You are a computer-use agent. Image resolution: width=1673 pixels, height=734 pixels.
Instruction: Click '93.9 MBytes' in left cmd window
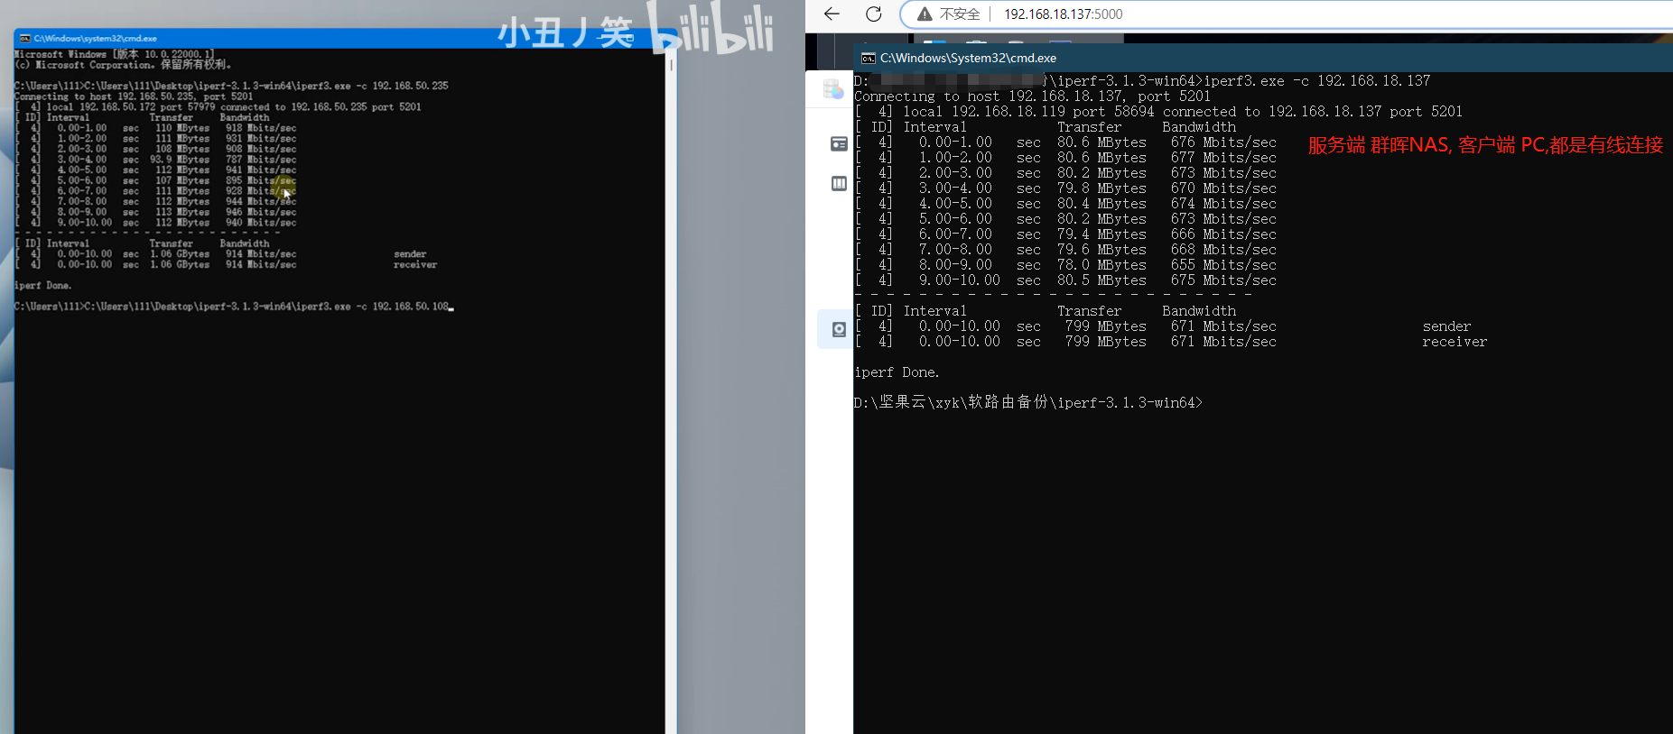click(x=180, y=160)
